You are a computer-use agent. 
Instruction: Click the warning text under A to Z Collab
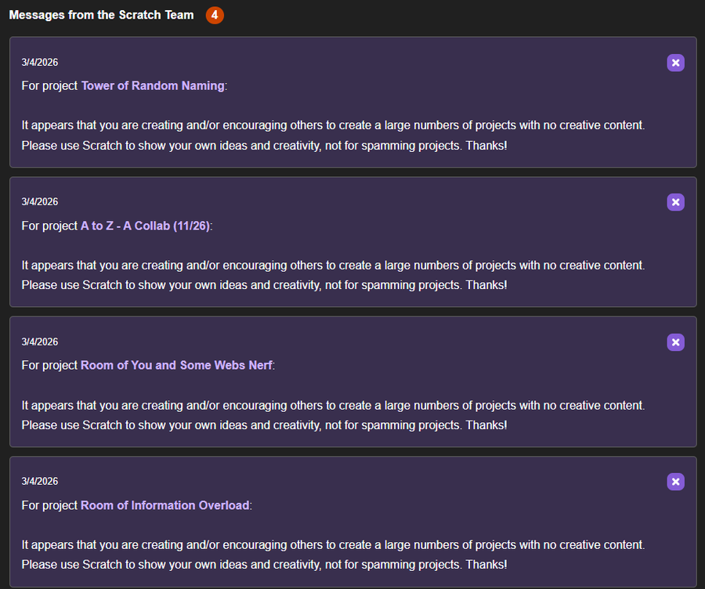coord(333,275)
